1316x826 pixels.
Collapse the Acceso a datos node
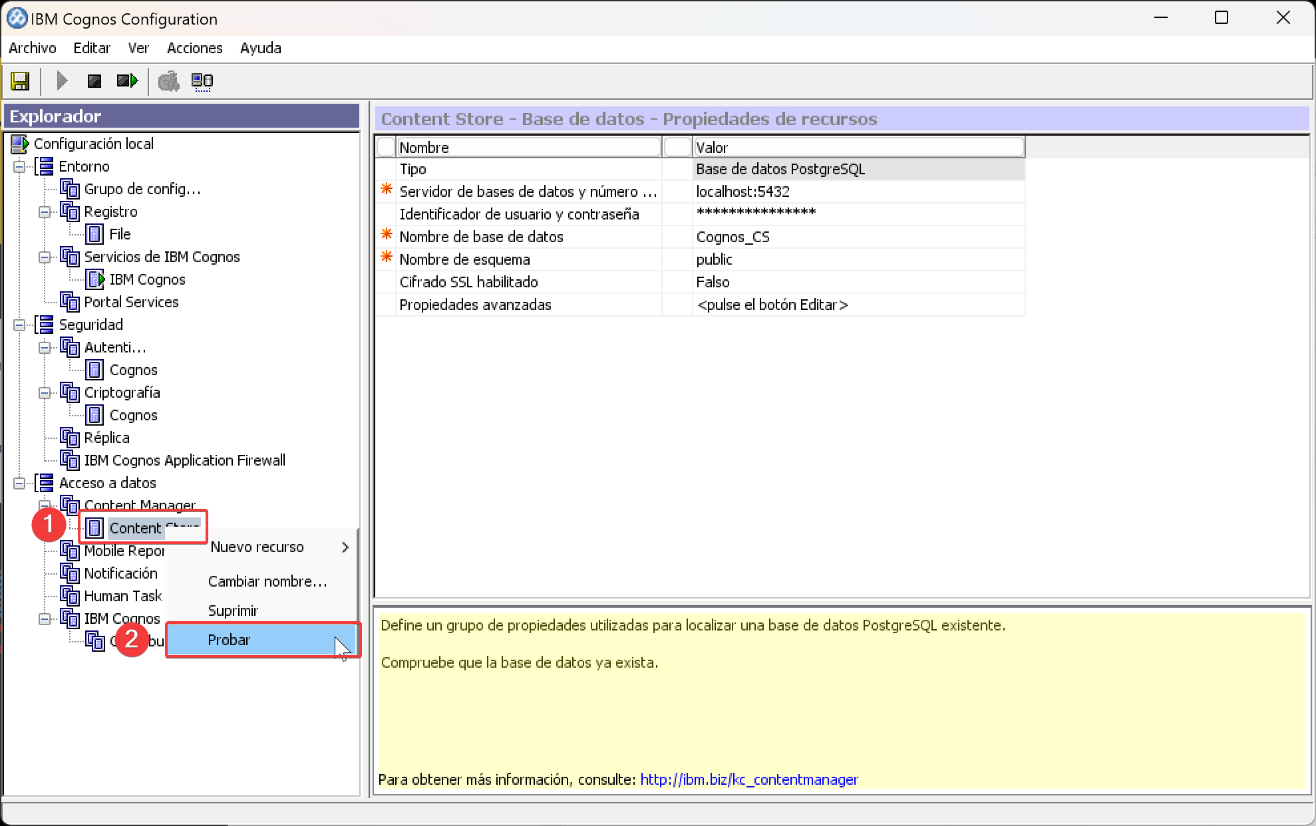click(19, 483)
